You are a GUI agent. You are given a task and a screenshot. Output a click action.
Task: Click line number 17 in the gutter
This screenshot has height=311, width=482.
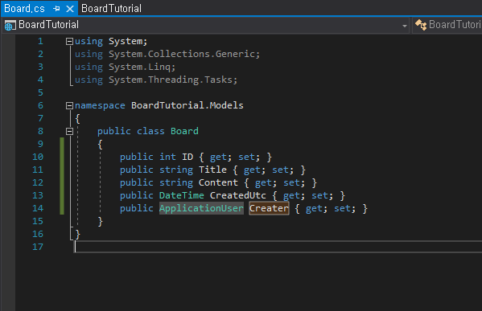(38, 247)
